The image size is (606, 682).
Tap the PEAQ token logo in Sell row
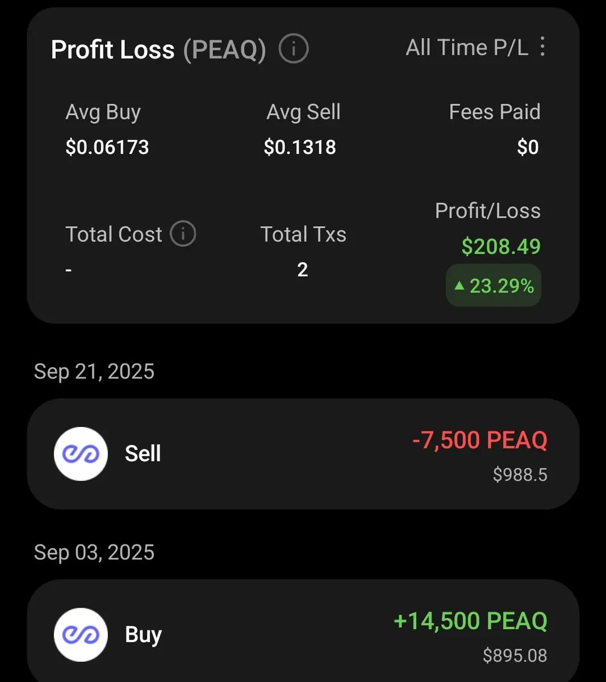point(81,454)
